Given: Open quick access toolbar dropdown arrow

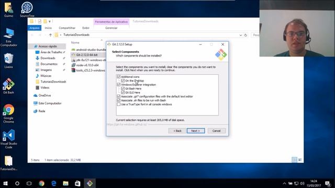Looking at the screenshot, I should click(50, 21).
